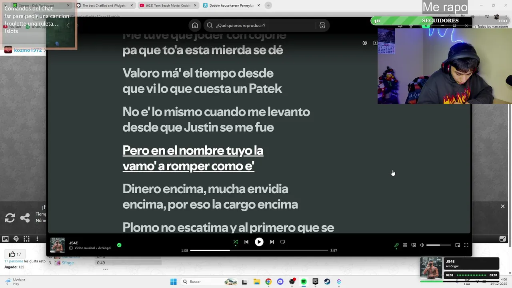Click the grid dots icon in game toolbar

(x=26, y=239)
